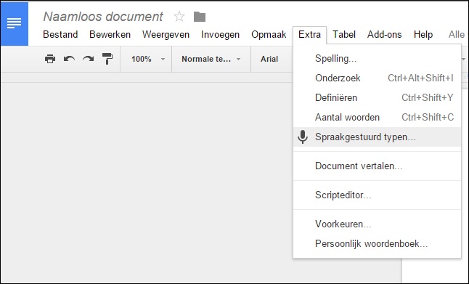Screen dimensions: 469x284
Task: Undo the last action with the undo arrow
Action: [x=69, y=59]
